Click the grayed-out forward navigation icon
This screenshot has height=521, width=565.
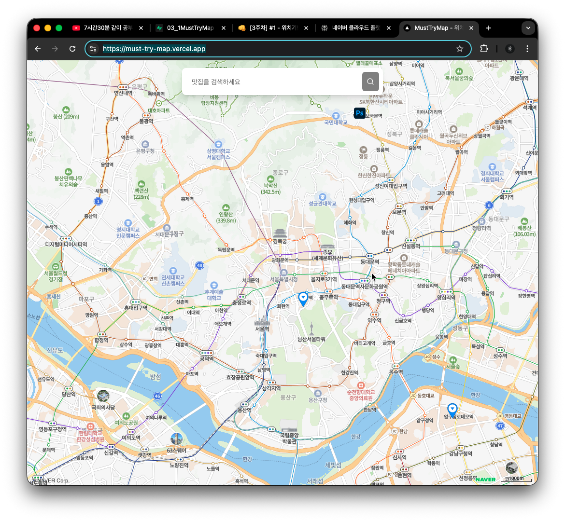[55, 49]
